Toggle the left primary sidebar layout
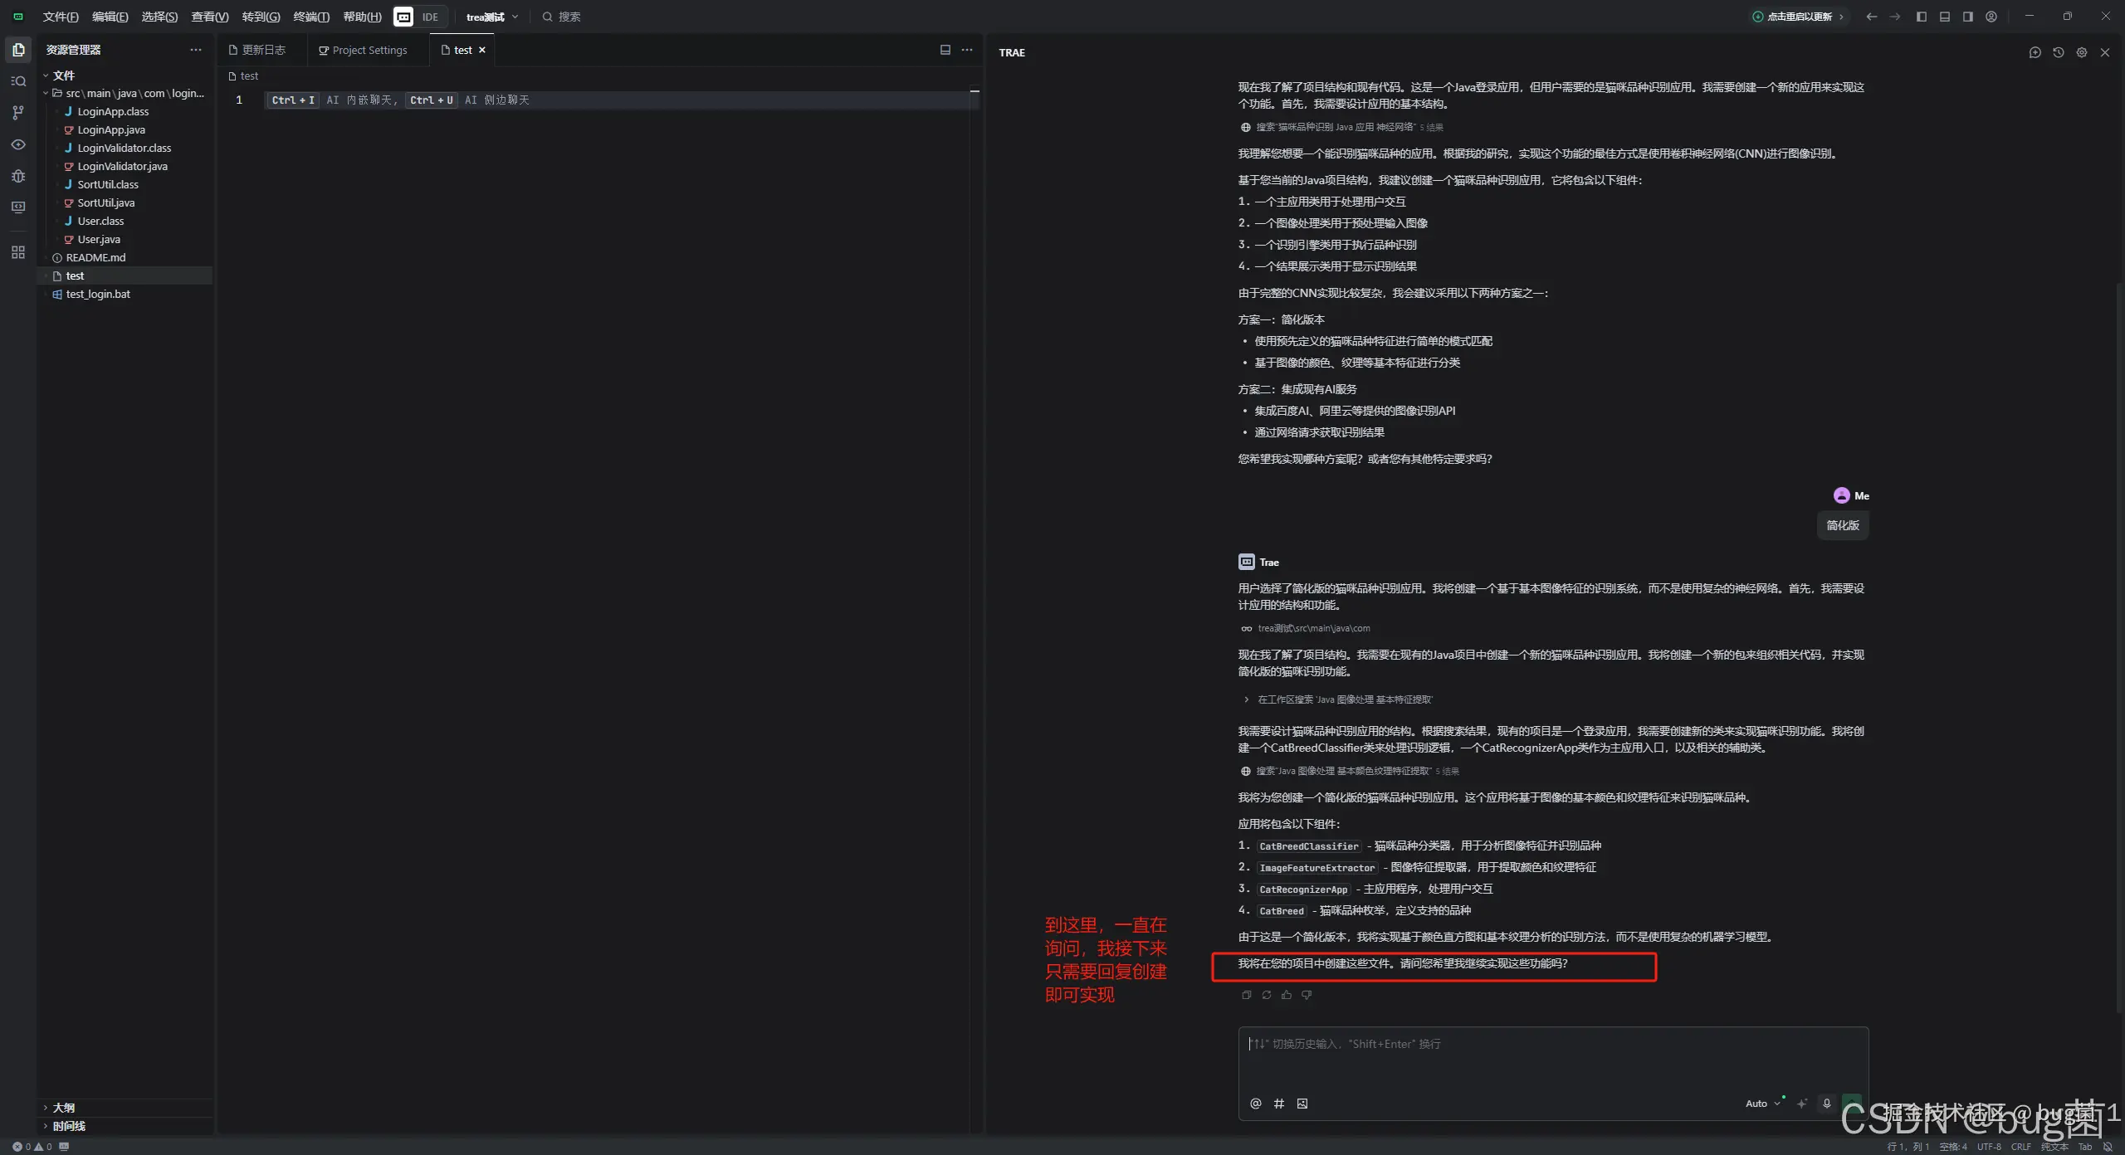2125x1155 pixels. point(1921,17)
